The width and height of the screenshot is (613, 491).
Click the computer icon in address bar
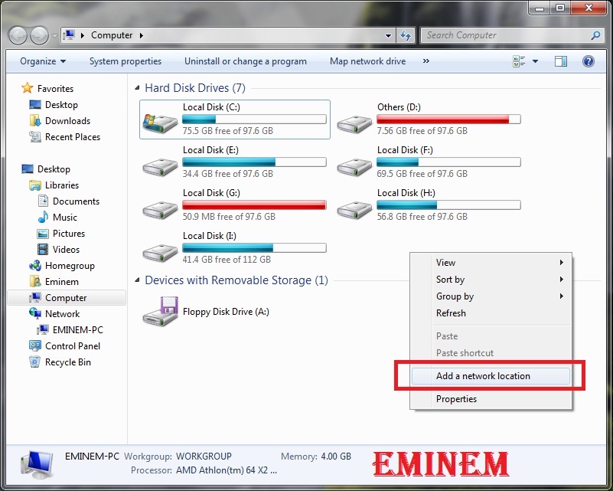pyautogui.click(x=69, y=35)
